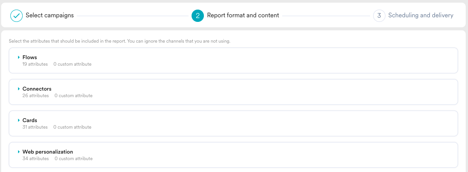This screenshot has height=172, width=468.
Task: Expand the Flows section arrow
Action: coord(18,57)
